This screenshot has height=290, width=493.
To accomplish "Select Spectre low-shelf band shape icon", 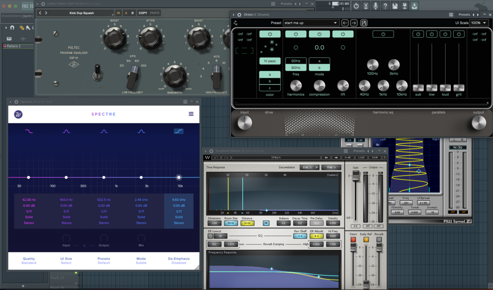I will coord(28,132).
